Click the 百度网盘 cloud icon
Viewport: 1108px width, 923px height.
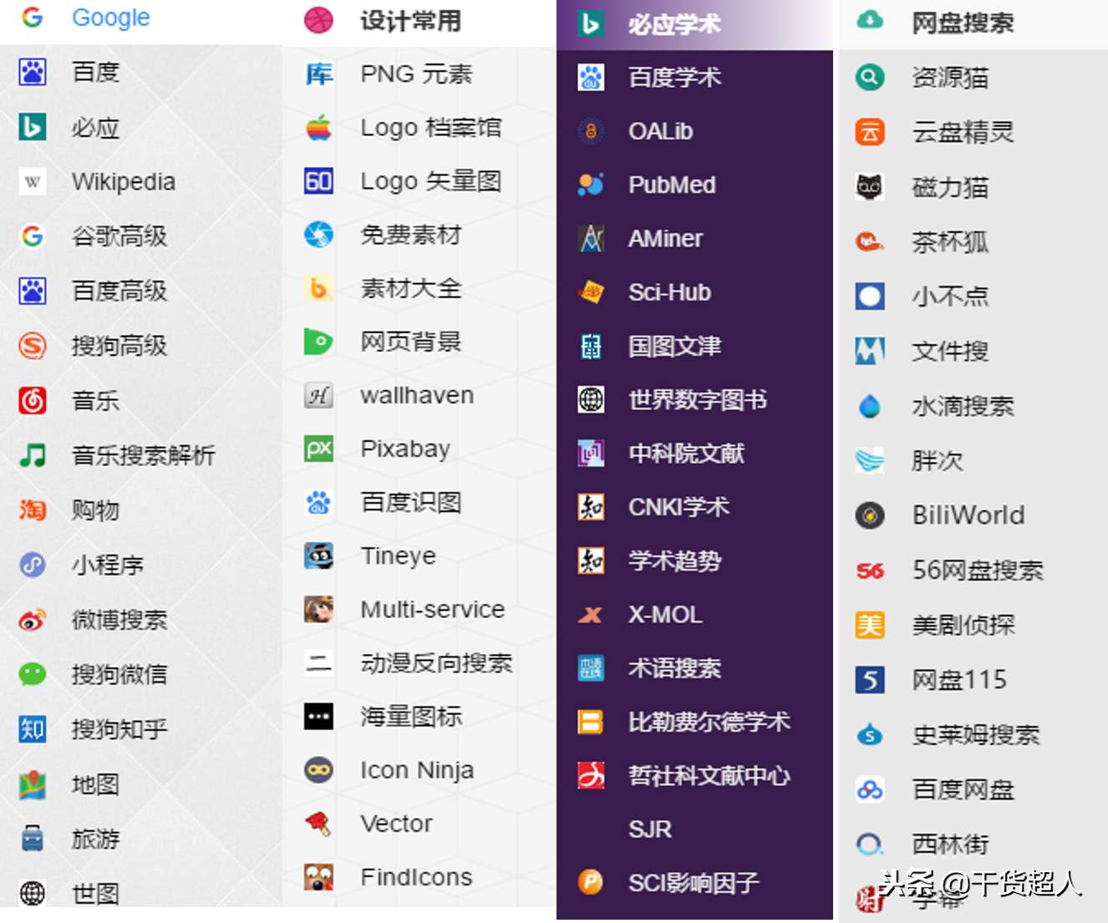[870, 789]
